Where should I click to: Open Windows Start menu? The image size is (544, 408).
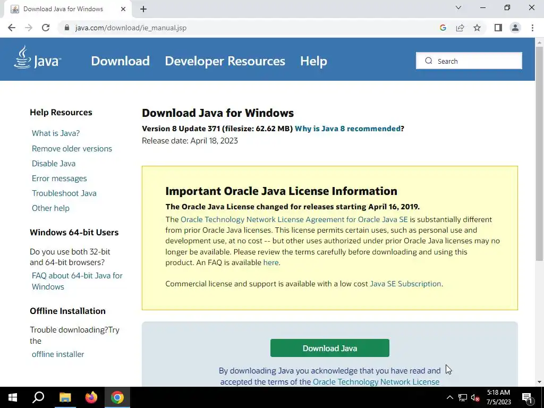pos(13,397)
